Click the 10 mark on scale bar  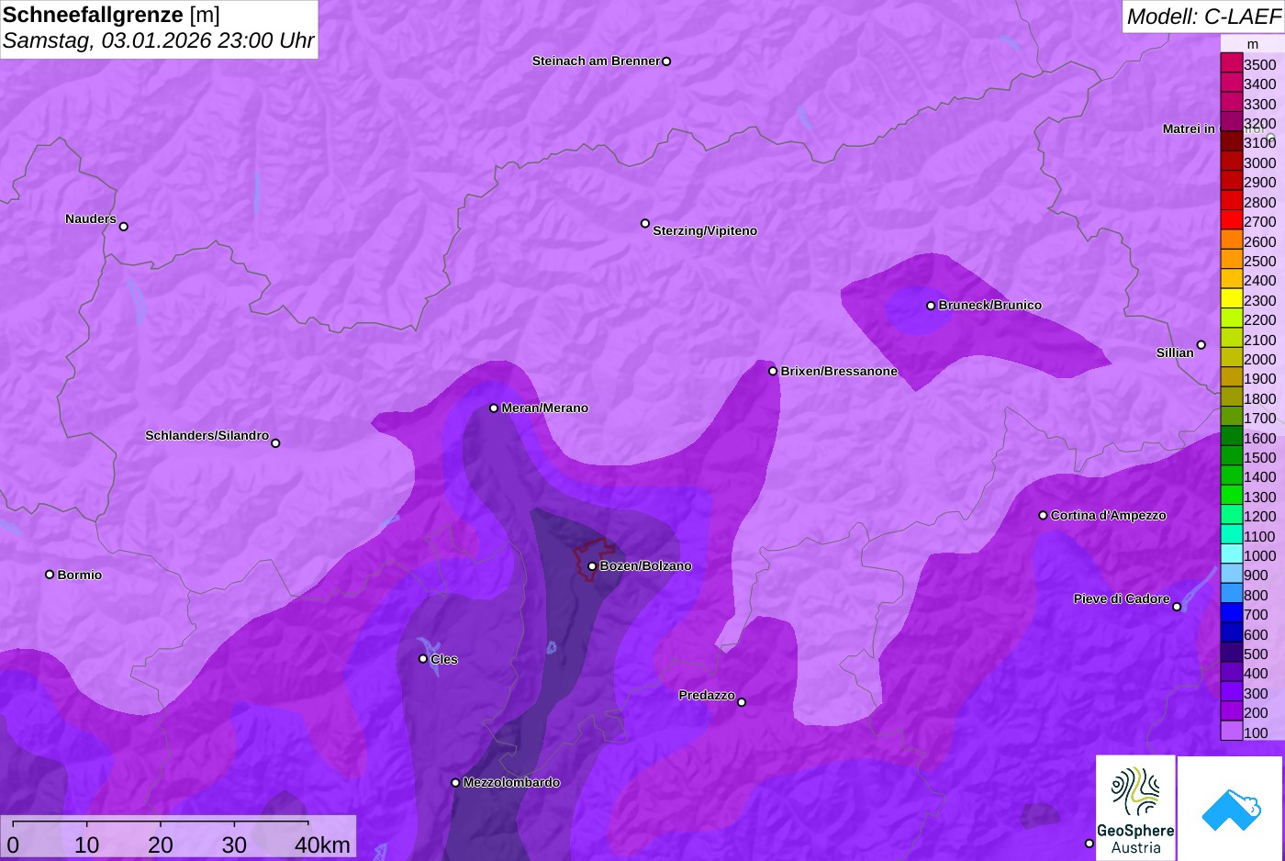[x=86, y=844]
